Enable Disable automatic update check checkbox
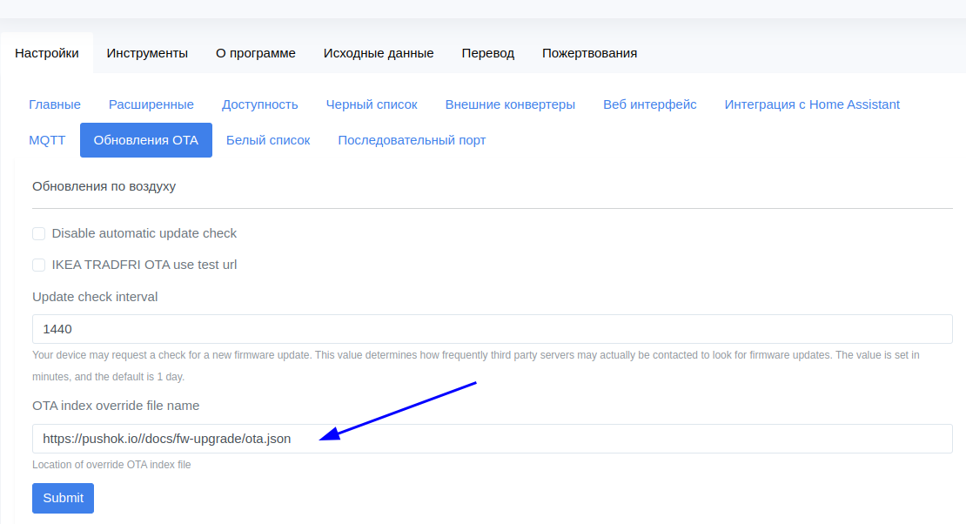The width and height of the screenshot is (966, 524). [x=39, y=233]
